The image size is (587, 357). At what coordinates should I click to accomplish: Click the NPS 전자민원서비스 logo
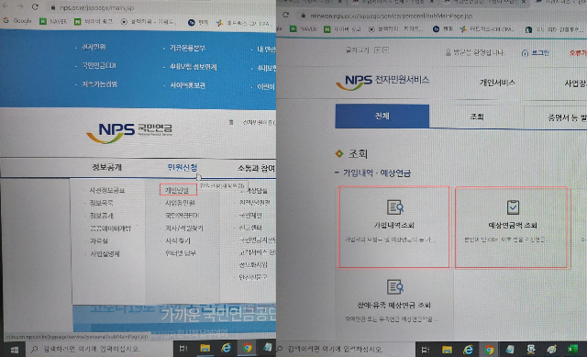point(382,82)
